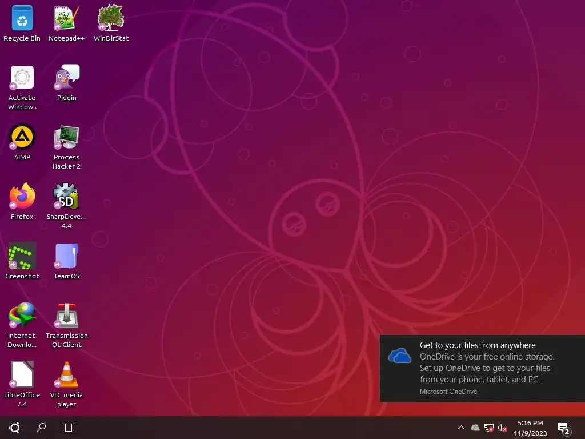Screen dimensions: 585x439
Task: Open Task View in the taskbar
Action: [x=69, y=428]
